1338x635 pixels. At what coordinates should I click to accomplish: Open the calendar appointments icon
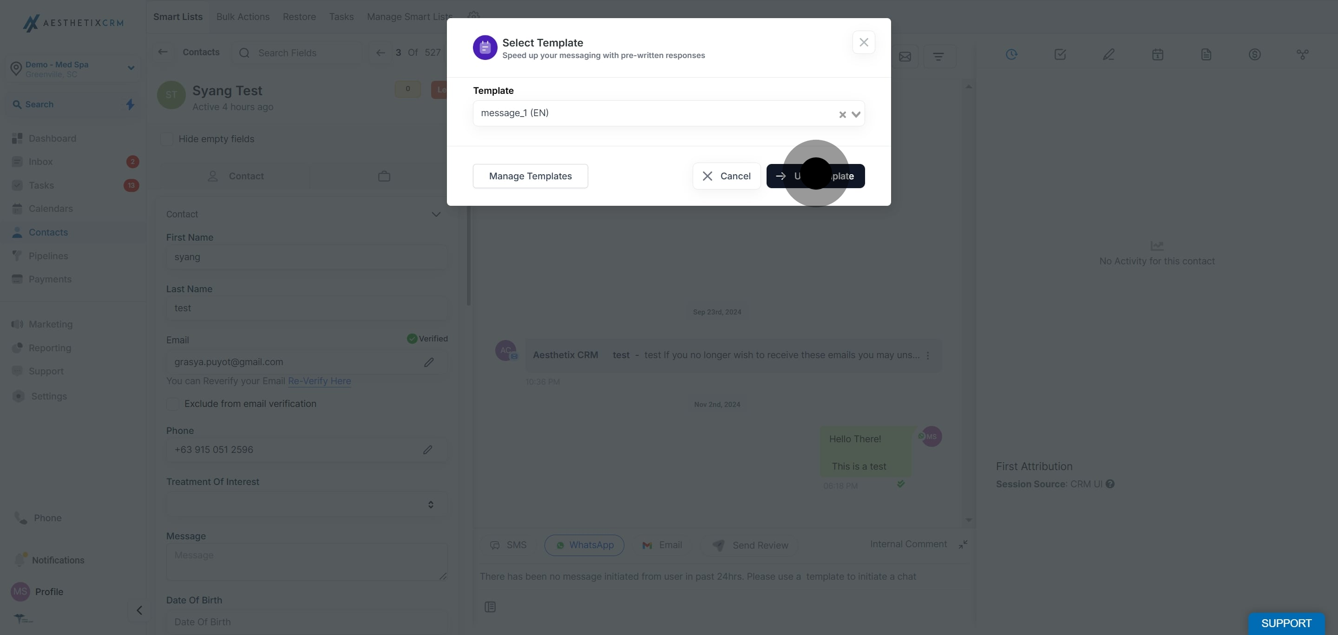(x=1157, y=54)
